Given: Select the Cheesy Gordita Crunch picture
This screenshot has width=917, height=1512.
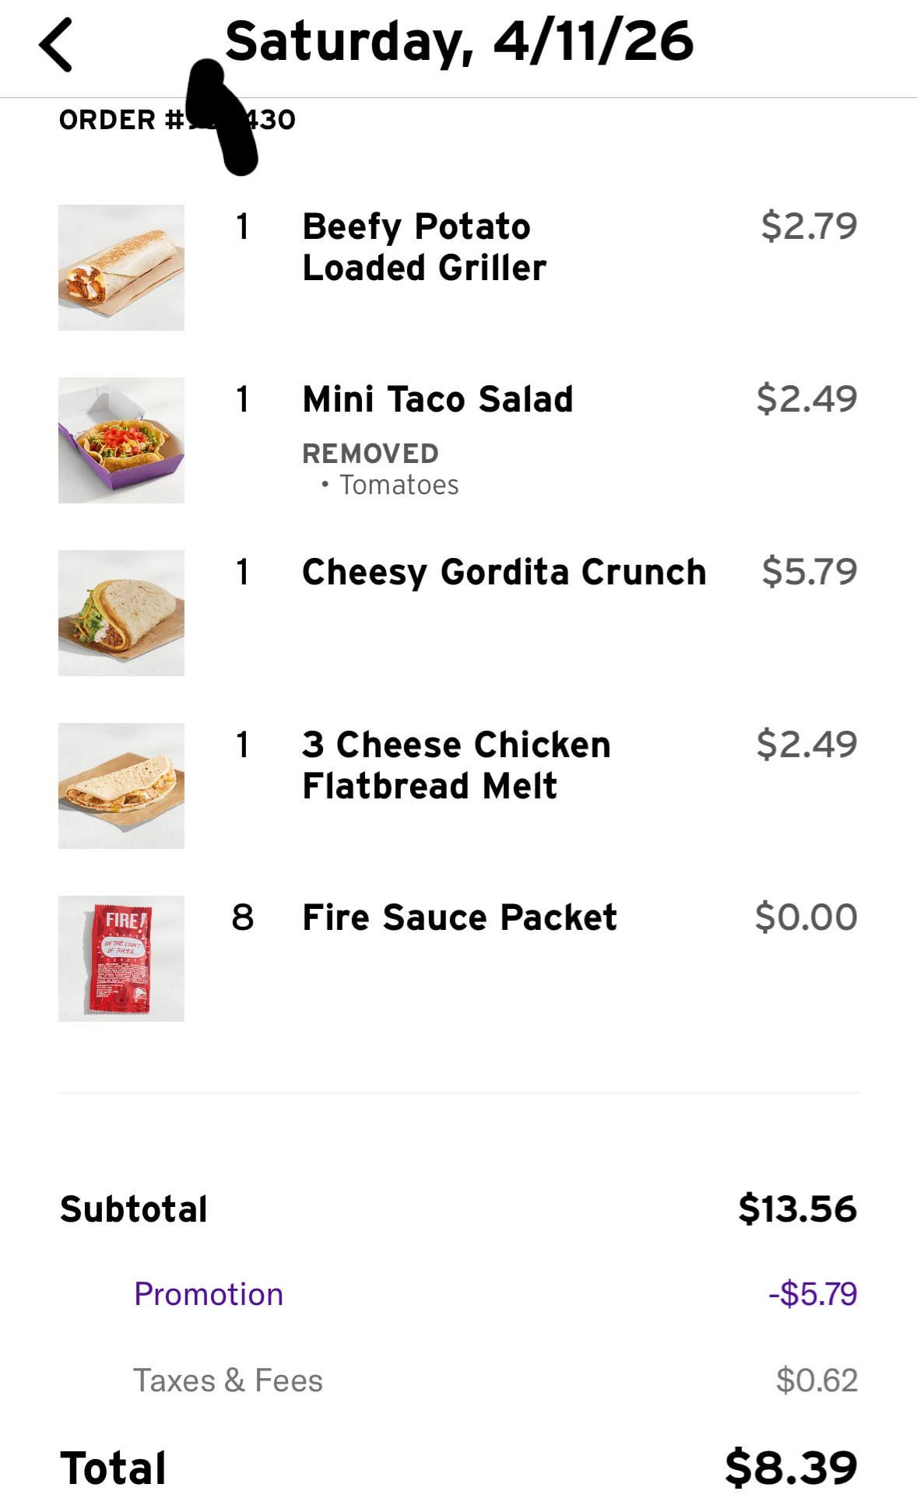Looking at the screenshot, I should point(121,613).
